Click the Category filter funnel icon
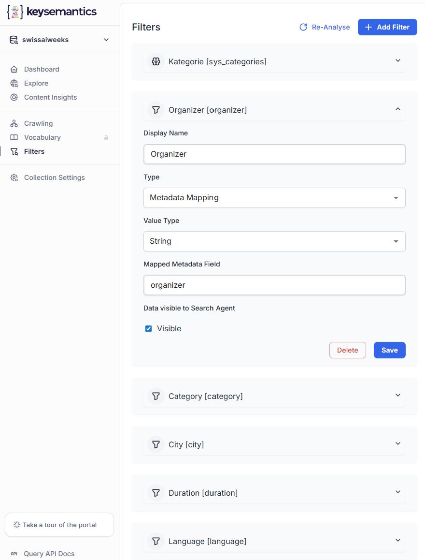425x560 pixels. tap(156, 396)
